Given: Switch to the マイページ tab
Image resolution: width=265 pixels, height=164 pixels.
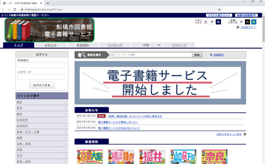Looking at the screenshot, I should point(179,45).
